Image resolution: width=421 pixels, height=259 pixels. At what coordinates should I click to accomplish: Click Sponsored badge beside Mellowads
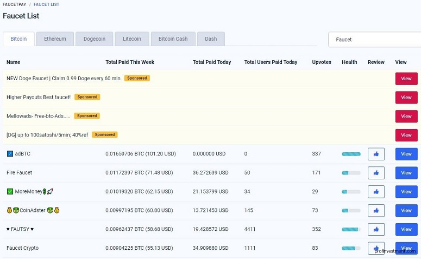point(87,116)
